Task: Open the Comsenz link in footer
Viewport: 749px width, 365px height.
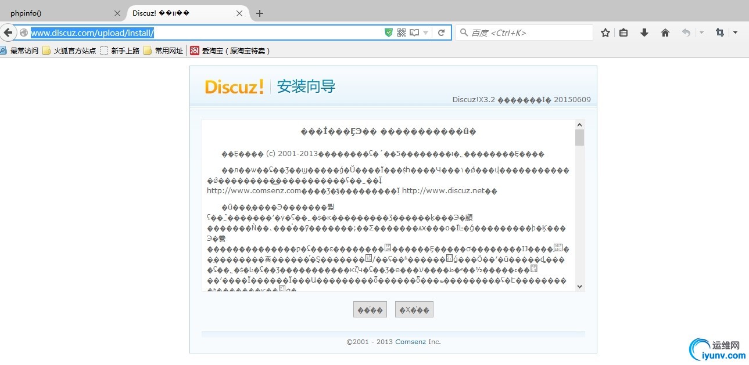Action: coord(410,342)
